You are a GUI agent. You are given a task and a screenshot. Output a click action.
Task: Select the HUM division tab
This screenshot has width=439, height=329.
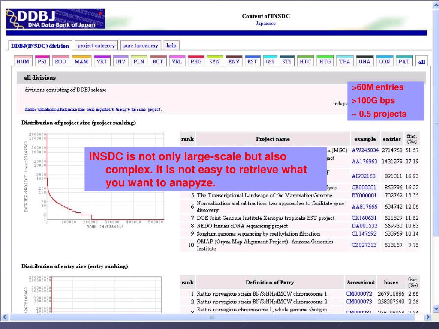click(23, 61)
